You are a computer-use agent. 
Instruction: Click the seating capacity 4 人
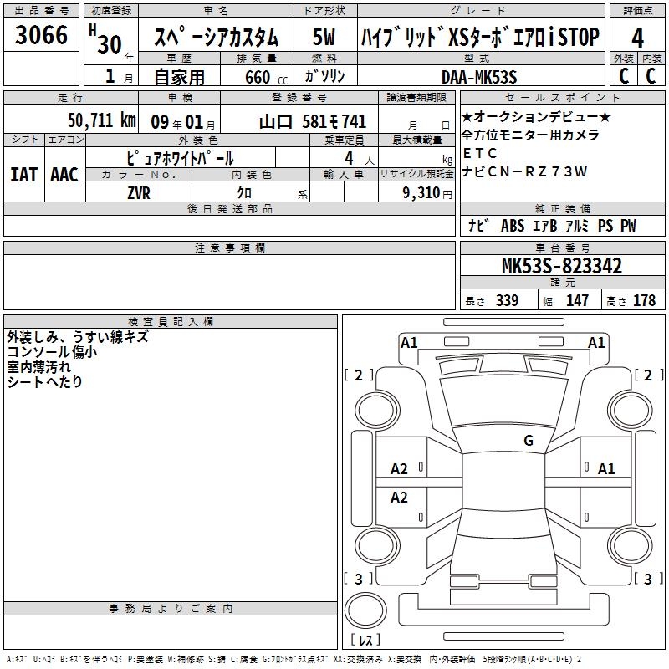coord(359,159)
